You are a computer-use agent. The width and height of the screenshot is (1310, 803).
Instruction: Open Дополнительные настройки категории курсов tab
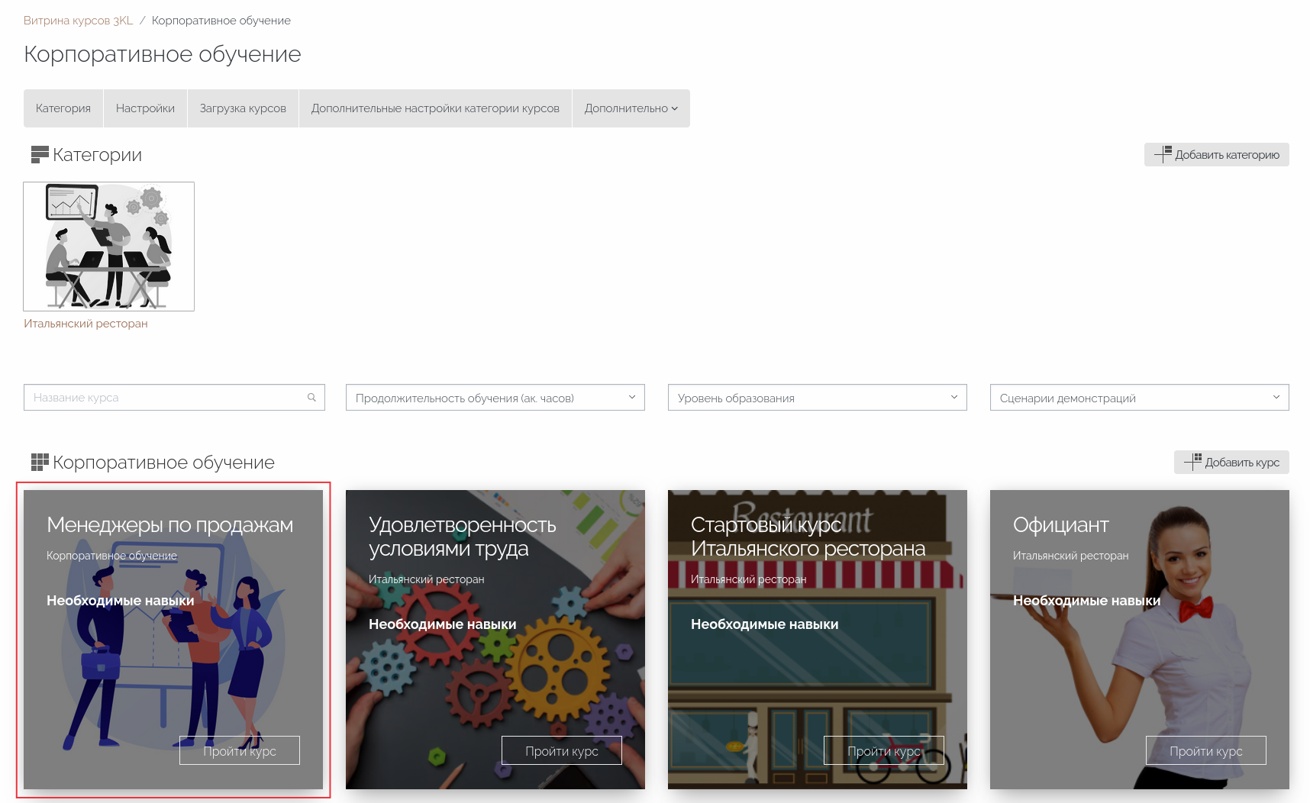435,108
